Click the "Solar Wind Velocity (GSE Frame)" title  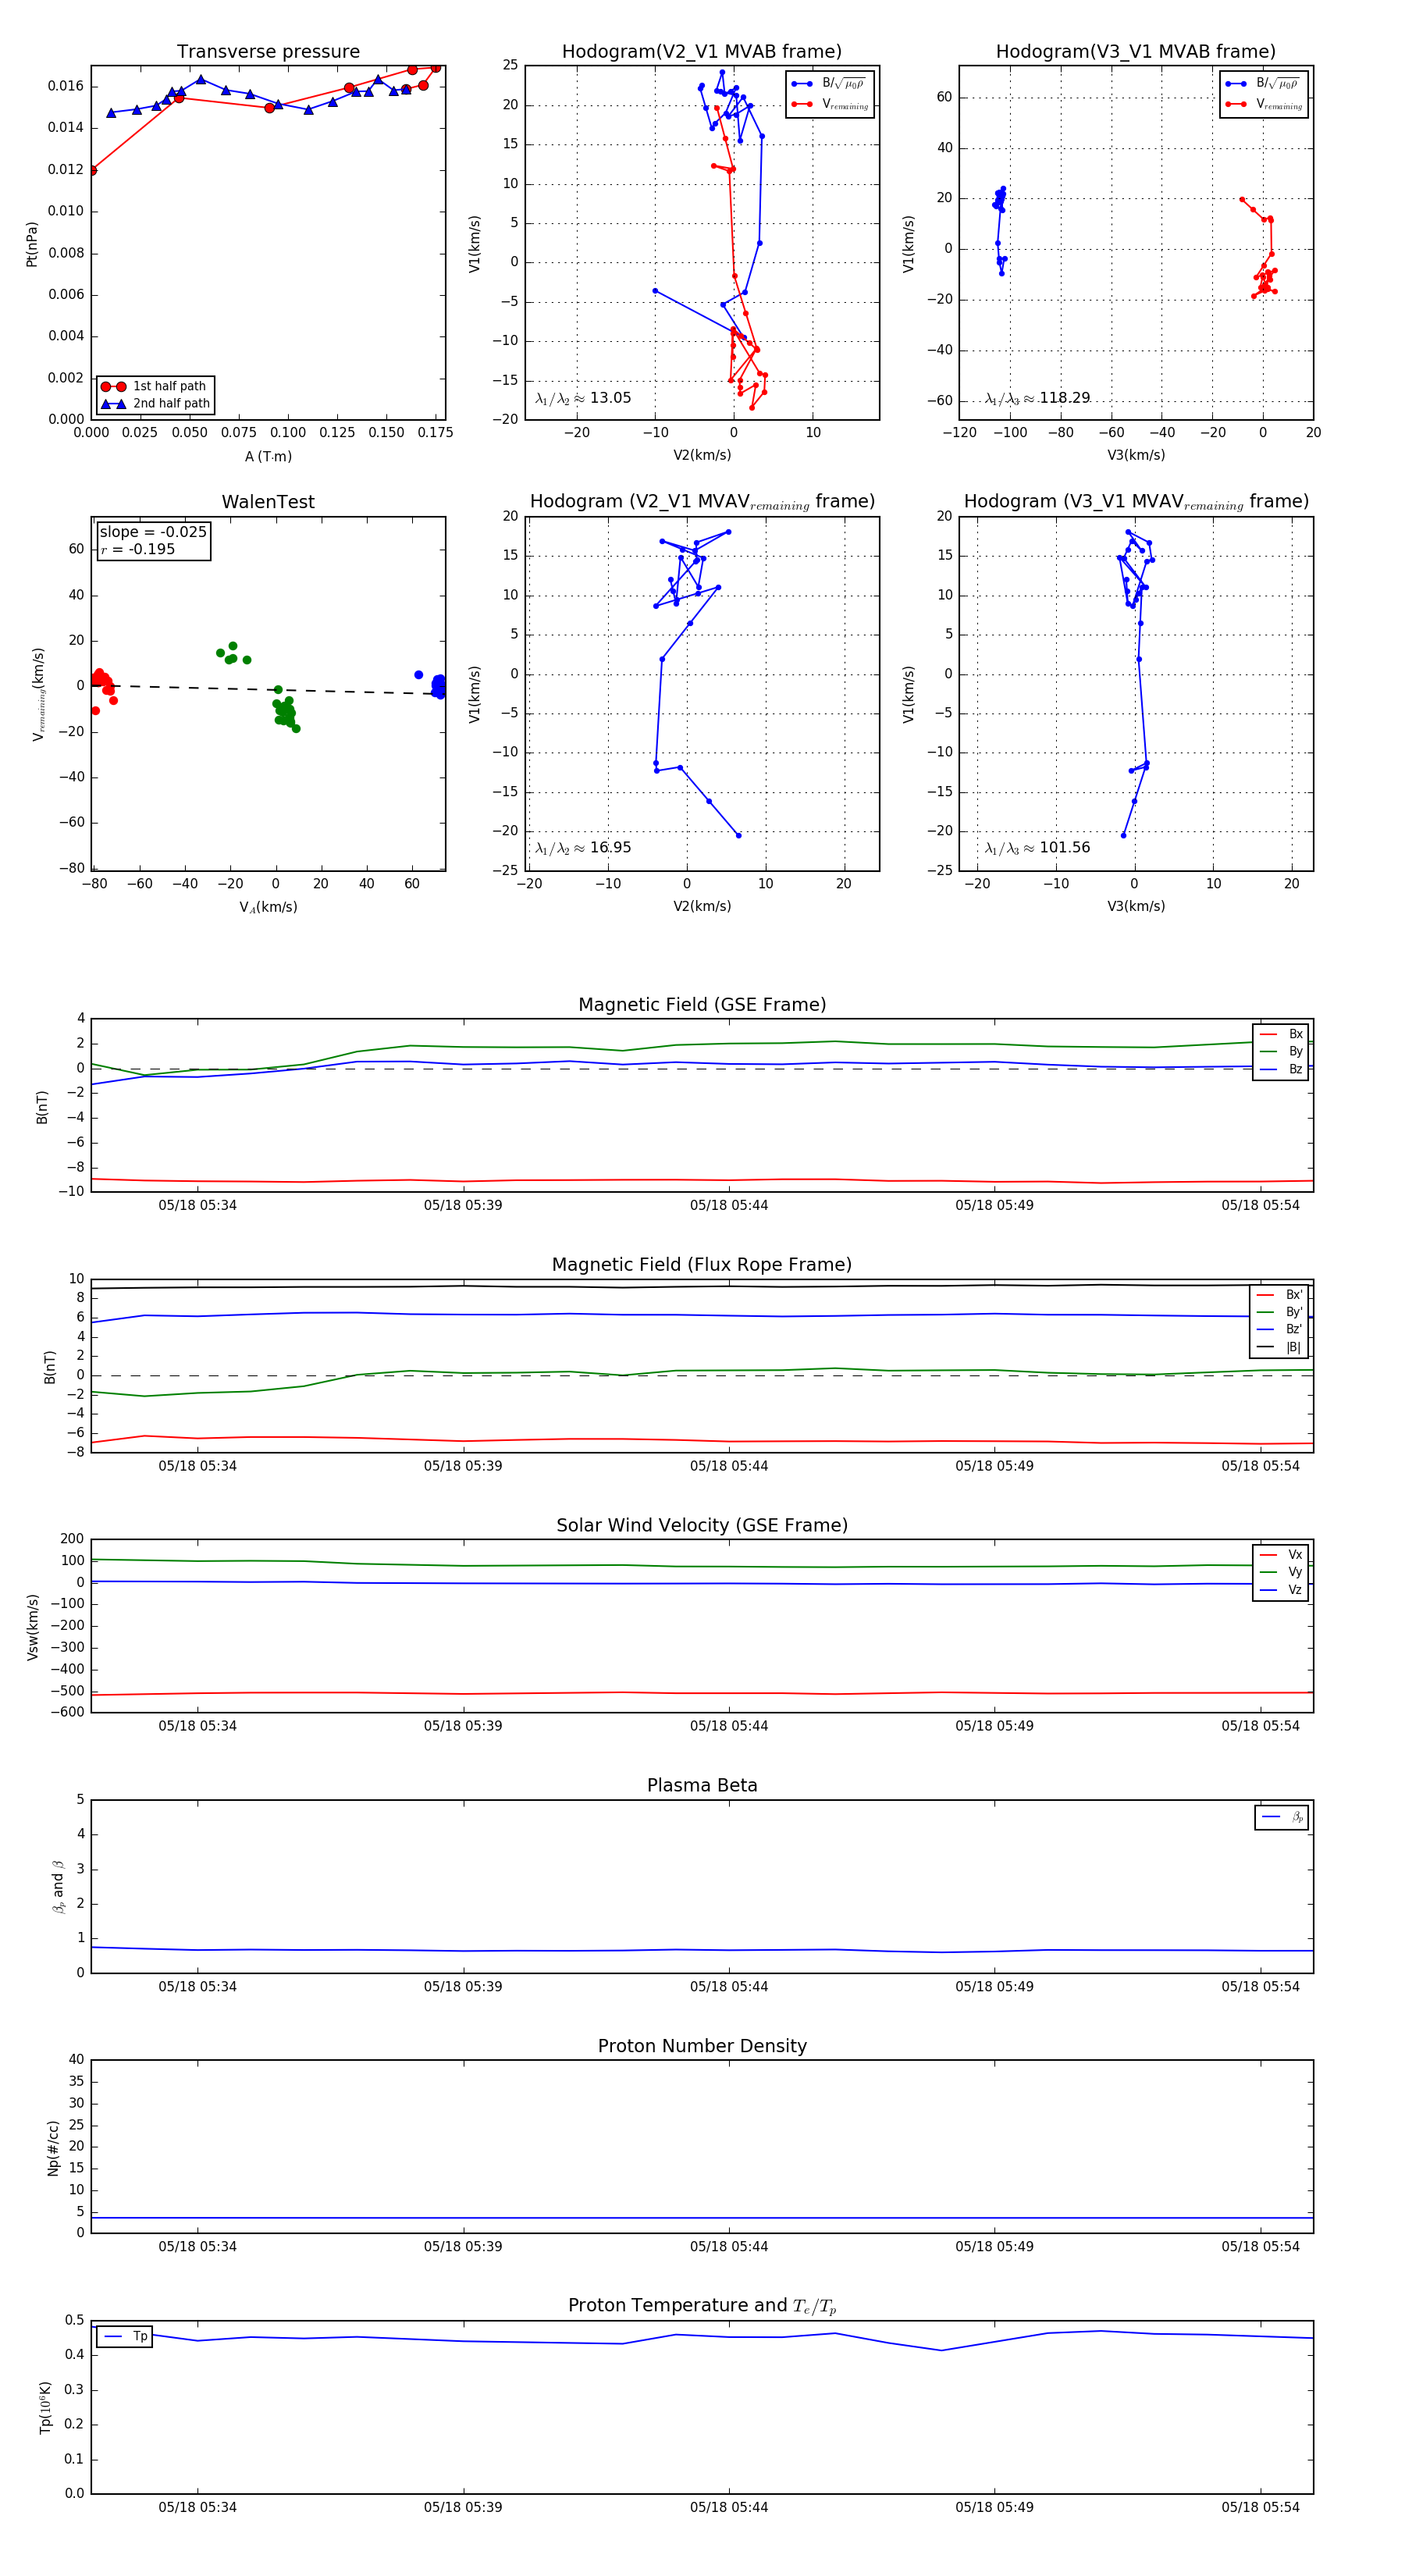[702, 1525]
